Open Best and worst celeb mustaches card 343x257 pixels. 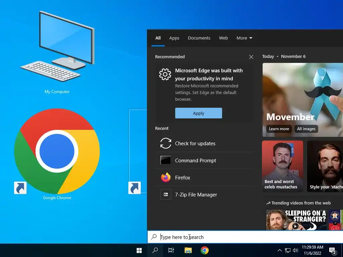tap(283, 166)
